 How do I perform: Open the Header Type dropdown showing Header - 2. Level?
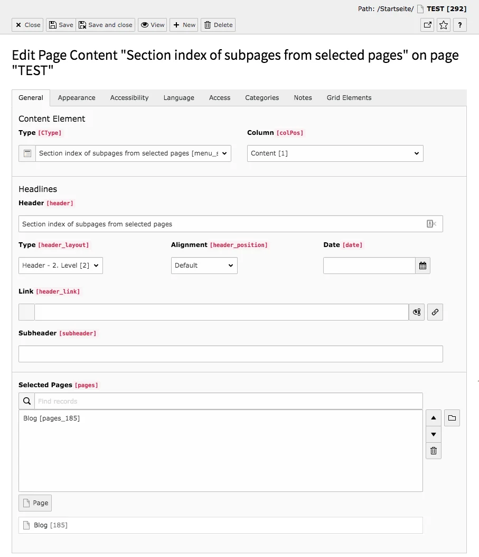(x=60, y=266)
